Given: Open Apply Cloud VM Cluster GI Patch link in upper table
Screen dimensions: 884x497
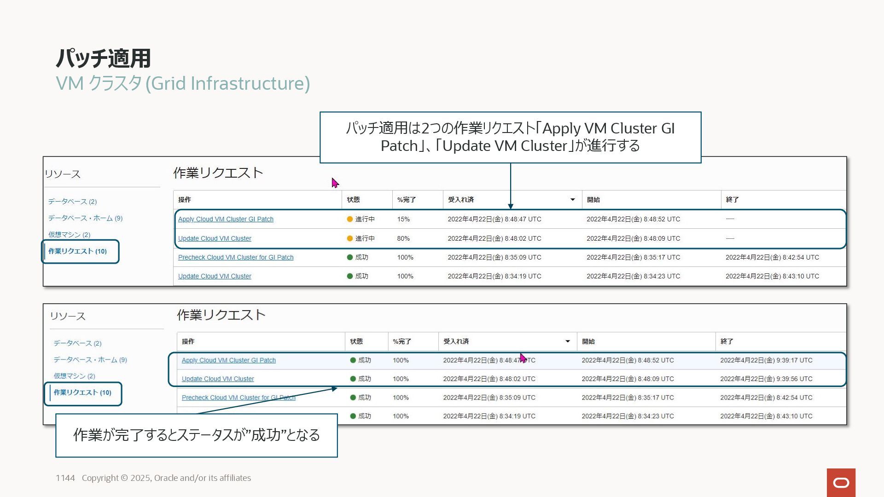Looking at the screenshot, I should tap(226, 220).
